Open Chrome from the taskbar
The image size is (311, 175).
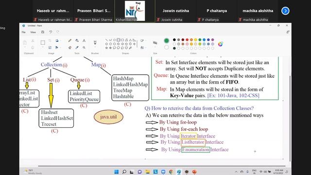click(171, 172)
